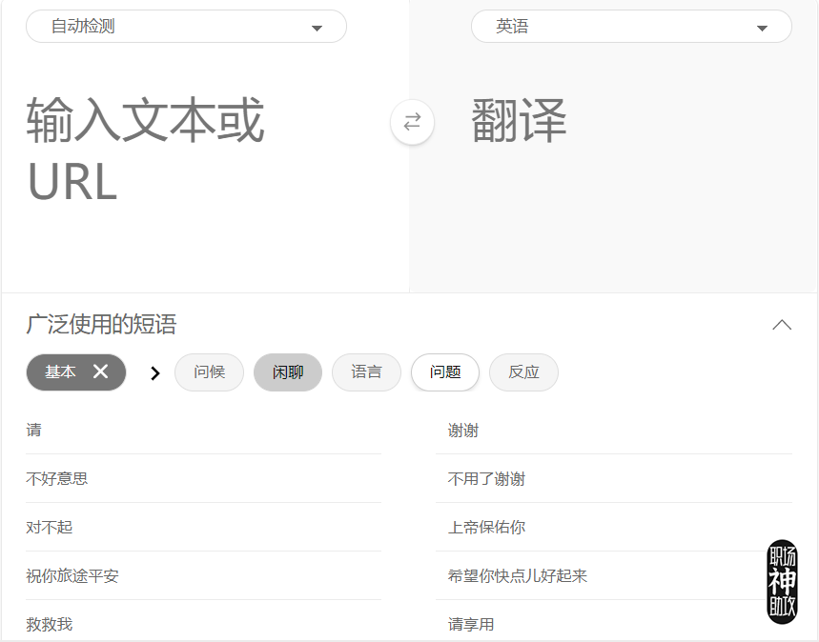
Task: Select the 语言 phrase category
Action: [x=366, y=372]
